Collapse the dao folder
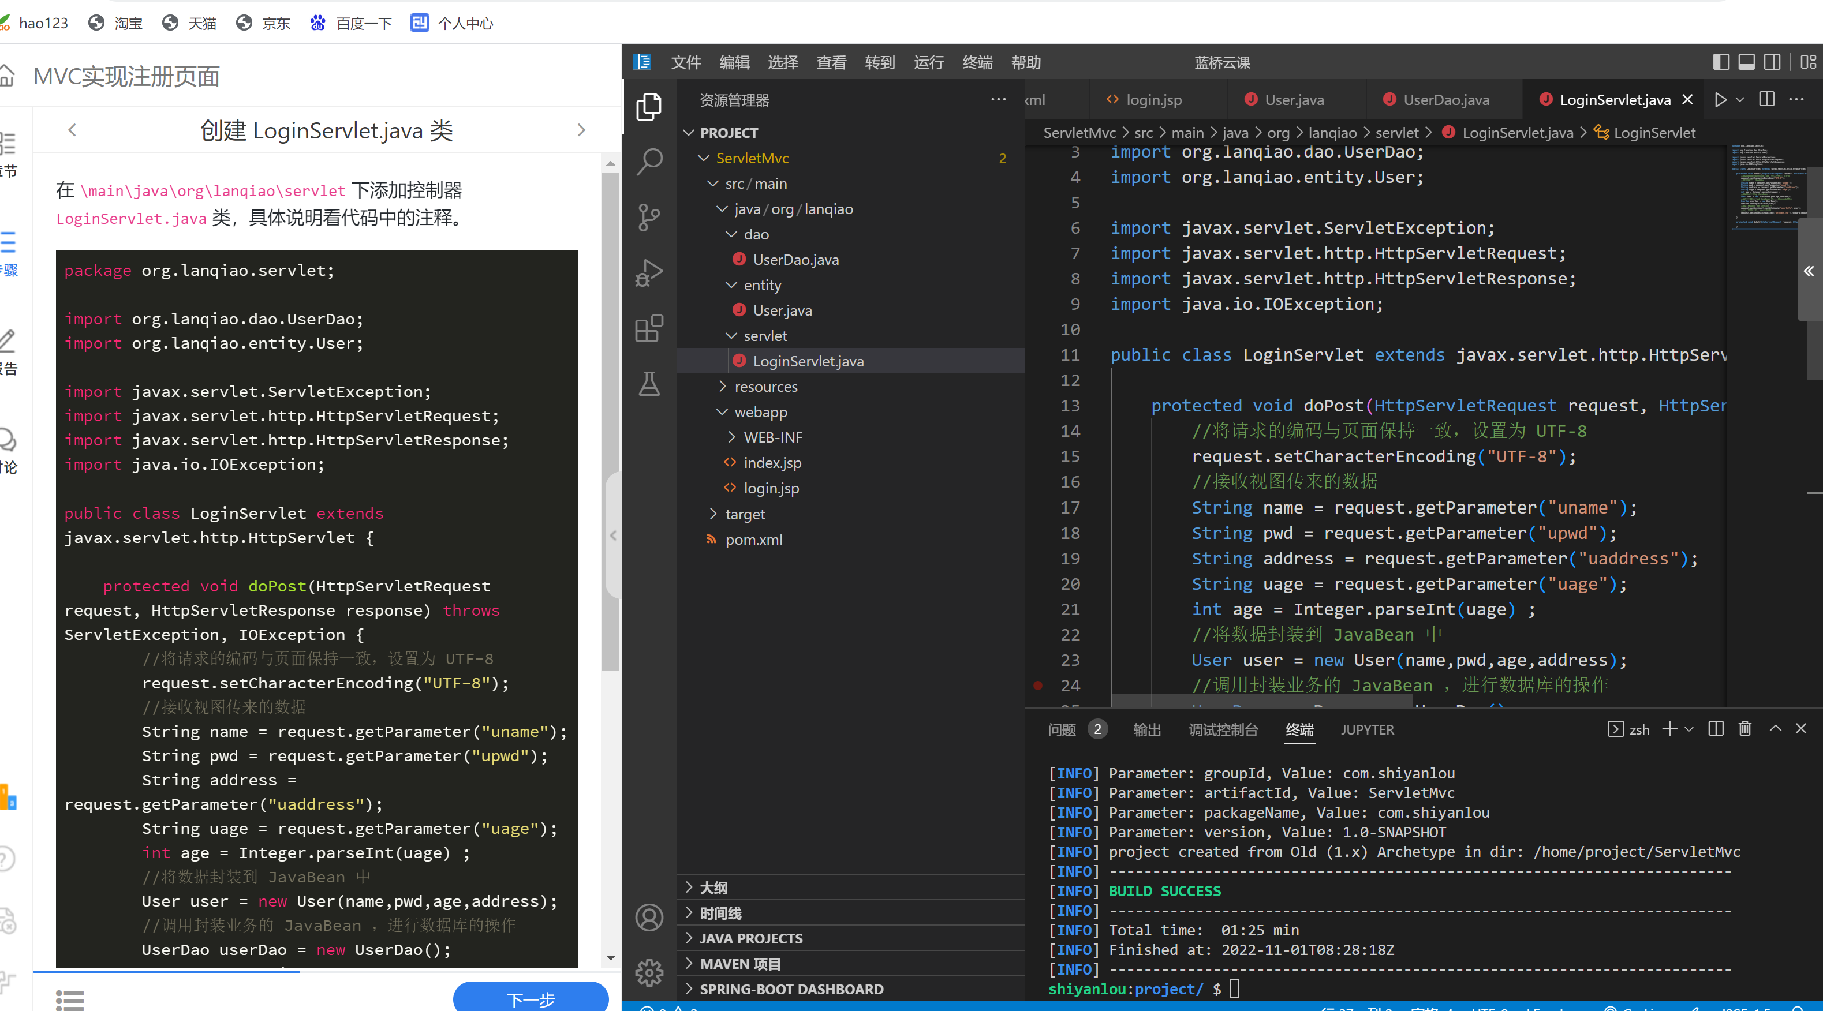The image size is (1823, 1011). [755, 234]
